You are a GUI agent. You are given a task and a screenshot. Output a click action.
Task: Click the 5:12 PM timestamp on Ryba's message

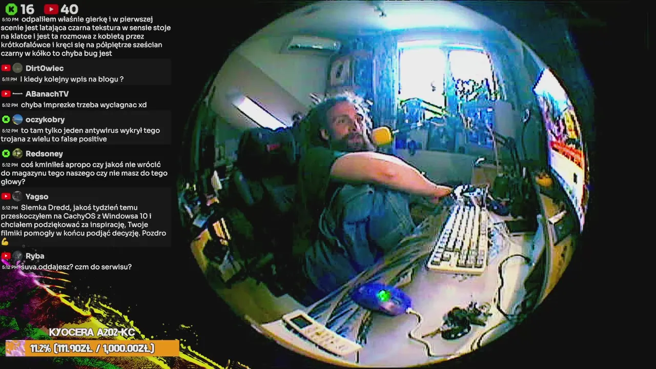[x=10, y=268]
